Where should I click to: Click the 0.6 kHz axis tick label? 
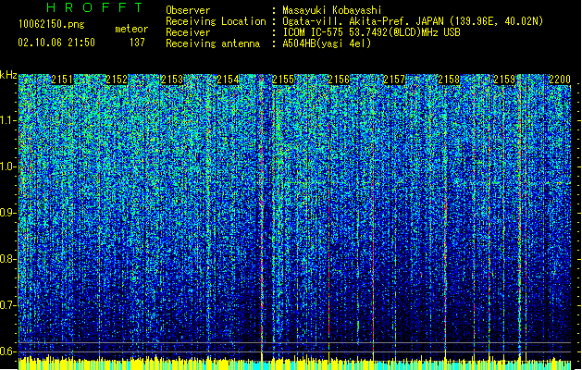point(8,351)
